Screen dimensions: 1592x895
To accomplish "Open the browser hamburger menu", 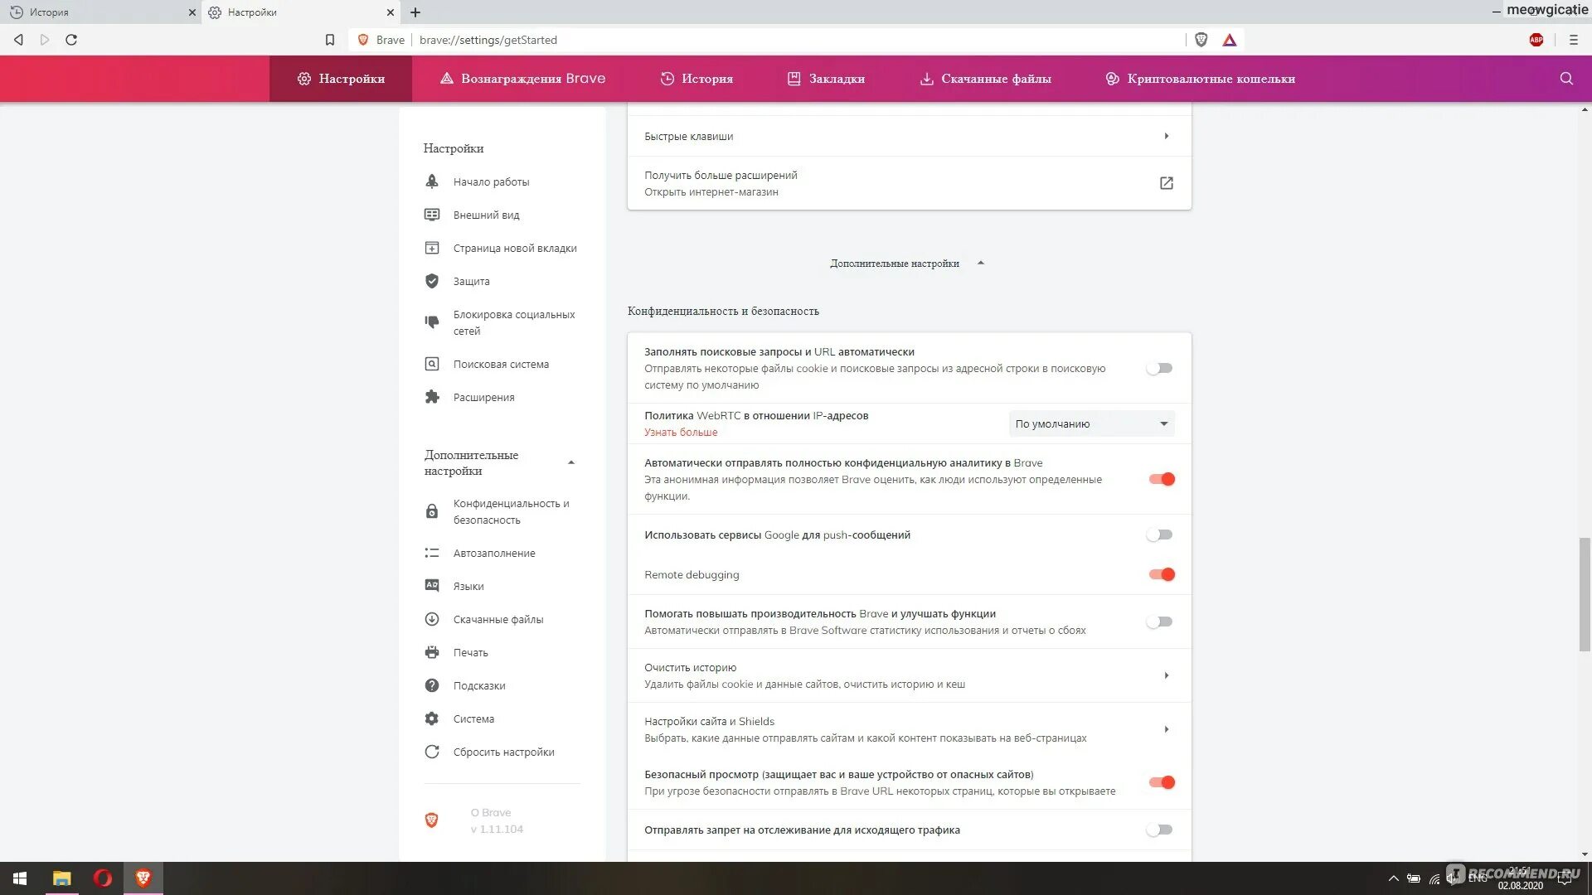I will click(1573, 40).
